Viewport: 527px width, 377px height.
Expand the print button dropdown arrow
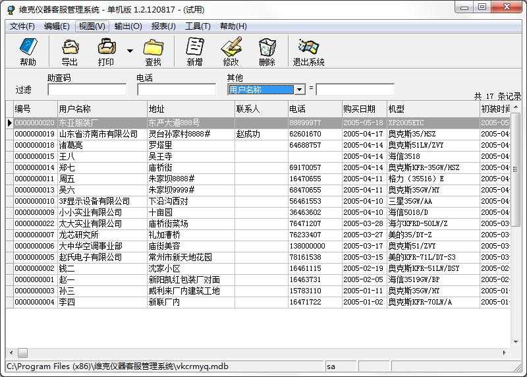point(130,51)
